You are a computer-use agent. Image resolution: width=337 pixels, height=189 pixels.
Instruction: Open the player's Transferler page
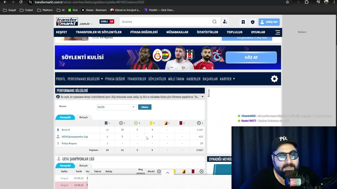click(x=137, y=79)
